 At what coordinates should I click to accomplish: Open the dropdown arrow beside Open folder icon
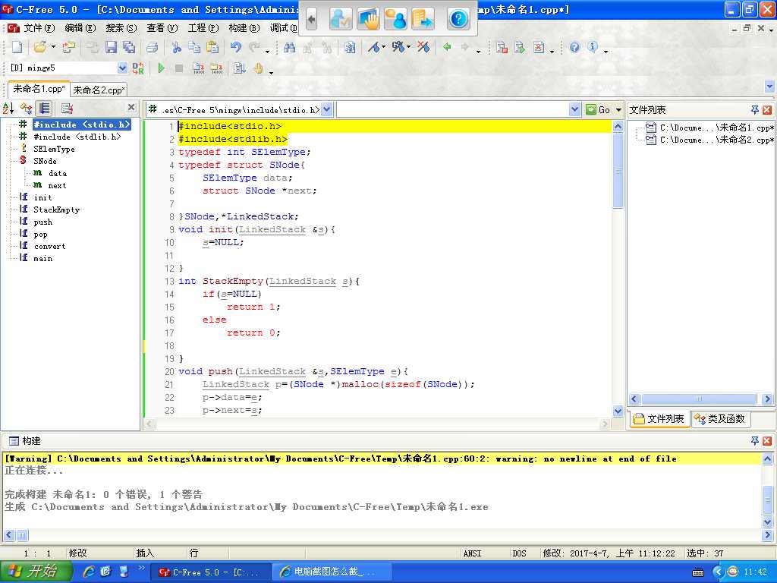coord(54,47)
